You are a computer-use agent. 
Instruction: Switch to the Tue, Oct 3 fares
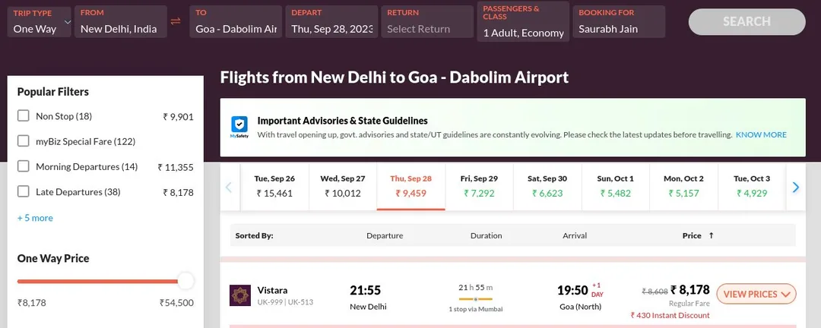click(752, 187)
